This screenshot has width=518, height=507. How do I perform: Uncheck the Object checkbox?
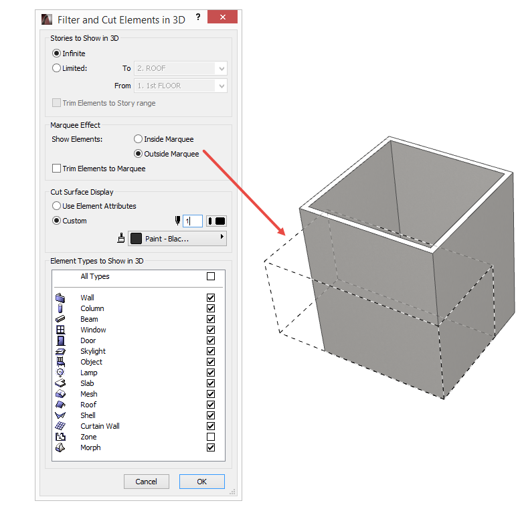(x=211, y=362)
